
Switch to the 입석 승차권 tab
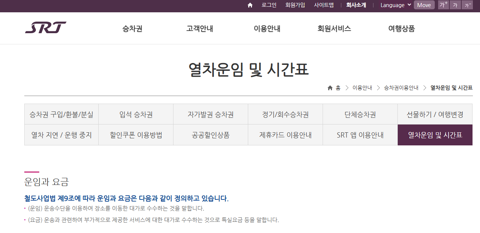pos(136,114)
